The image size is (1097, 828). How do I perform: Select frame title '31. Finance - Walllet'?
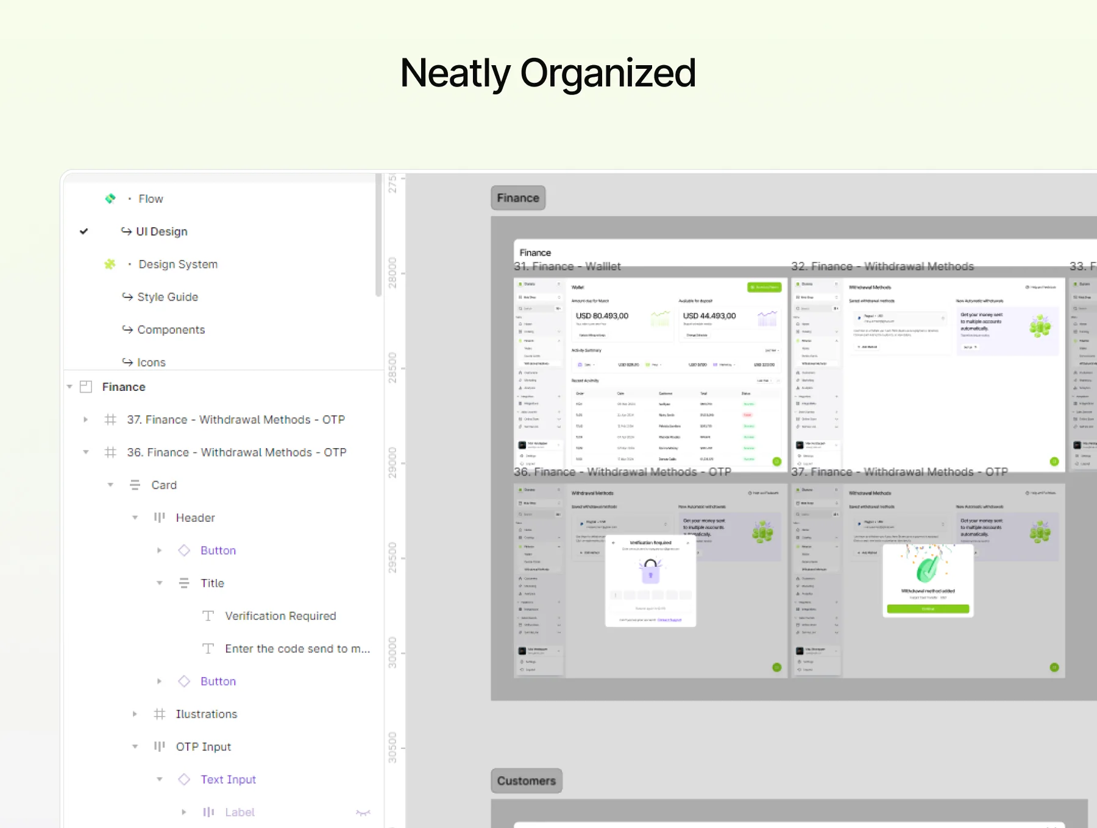point(567,266)
